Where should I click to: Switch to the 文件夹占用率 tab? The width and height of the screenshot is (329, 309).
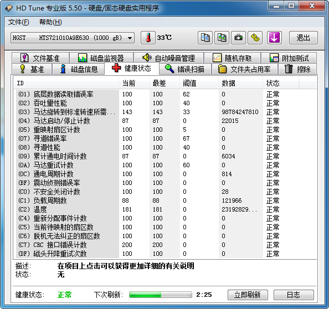pos(245,69)
